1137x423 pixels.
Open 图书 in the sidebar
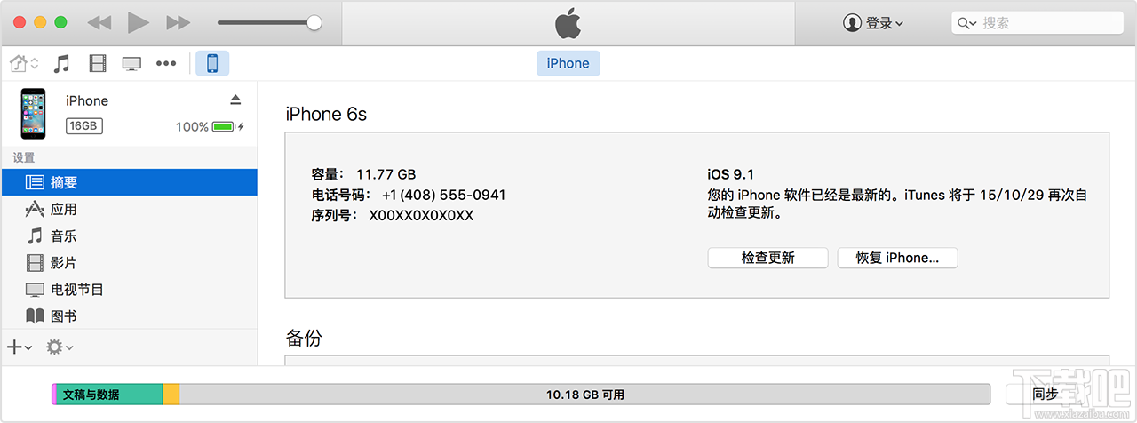point(129,315)
